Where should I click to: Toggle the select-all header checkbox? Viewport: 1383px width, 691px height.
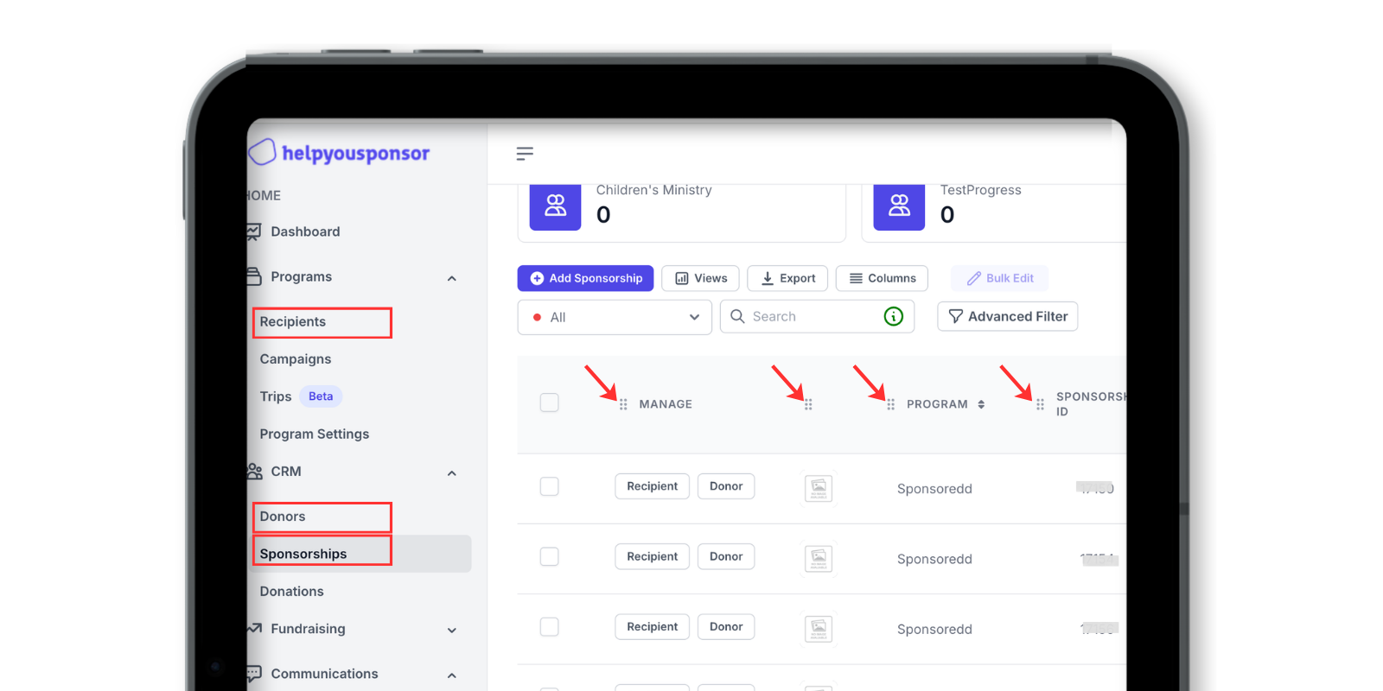(549, 403)
